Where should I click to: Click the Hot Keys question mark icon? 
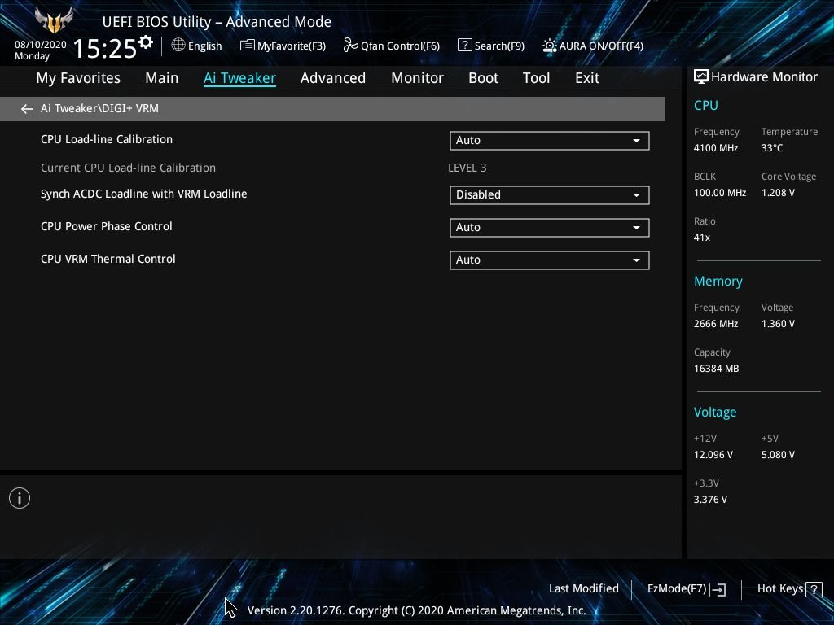(x=814, y=589)
